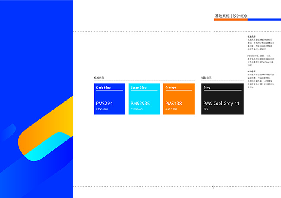Click the blue bar at the header's right end

click(264, 19)
